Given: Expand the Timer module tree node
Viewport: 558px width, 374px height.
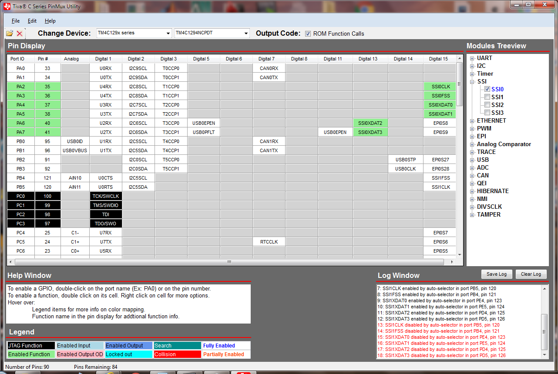Looking at the screenshot, I should [472, 73].
